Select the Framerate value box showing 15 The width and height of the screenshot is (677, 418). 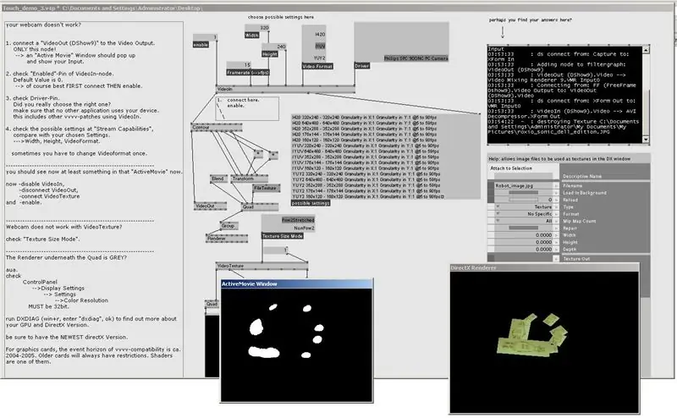[239, 65]
